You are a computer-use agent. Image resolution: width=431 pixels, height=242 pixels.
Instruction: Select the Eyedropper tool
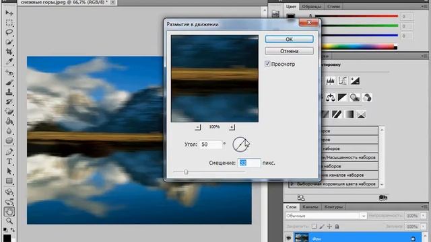coord(9,61)
